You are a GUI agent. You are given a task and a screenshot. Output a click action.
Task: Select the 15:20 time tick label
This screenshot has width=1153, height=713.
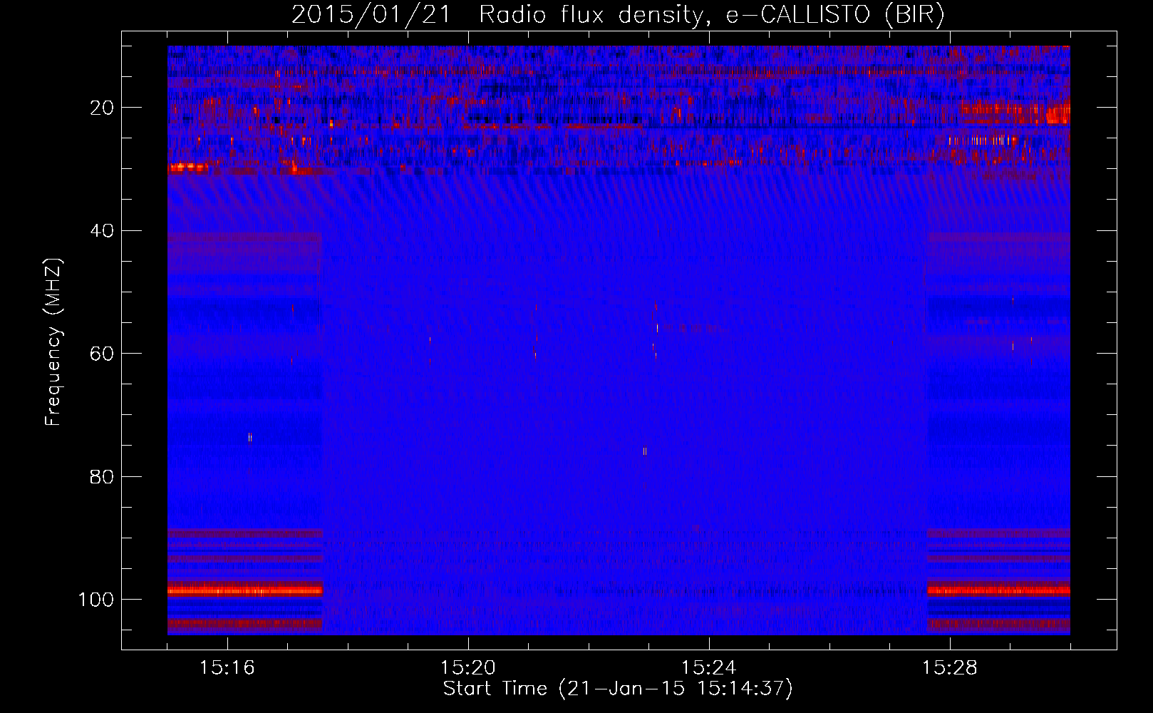click(468, 668)
